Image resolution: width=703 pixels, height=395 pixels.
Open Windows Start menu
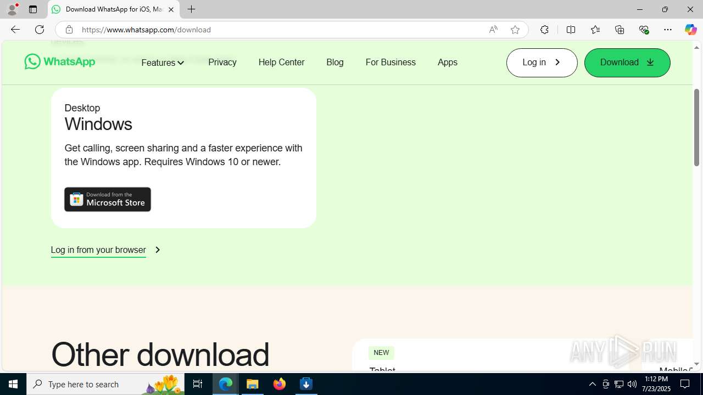pyautogui.click(x=13, y=384)
